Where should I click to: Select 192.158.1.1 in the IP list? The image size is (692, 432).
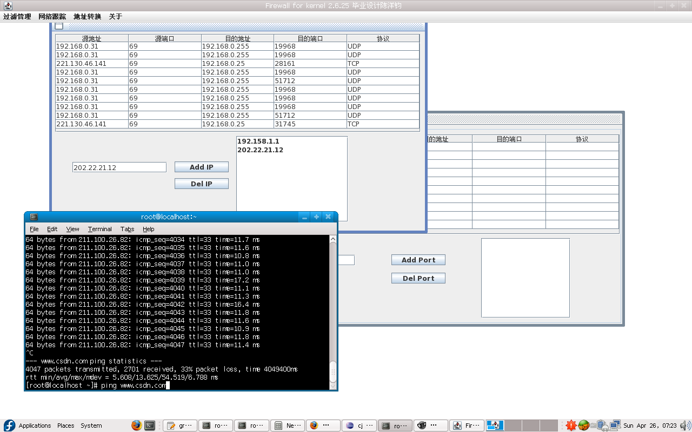[x=258, y=141]
